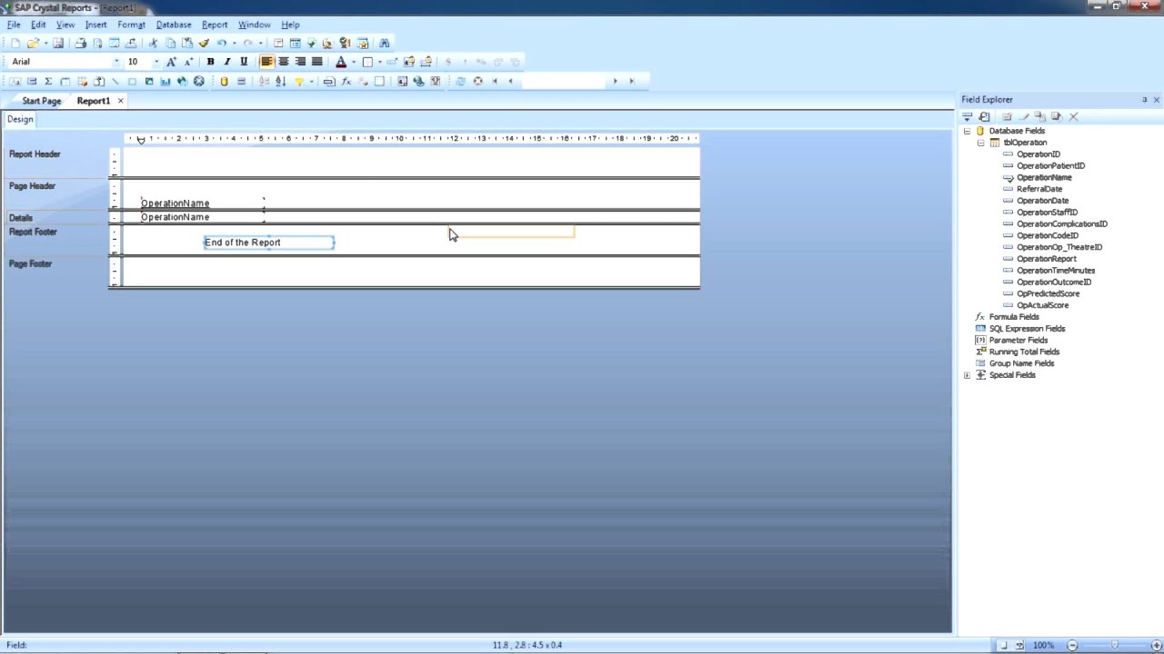Click the Insert to Report icon in Field Explorer
The width and height of the screenshot is (1164, 654).
coord(968,116)
